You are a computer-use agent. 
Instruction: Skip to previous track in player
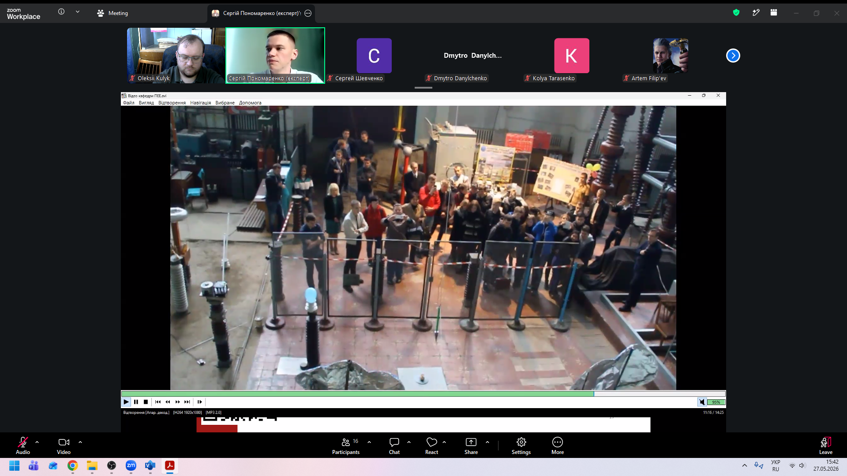[158, 402]
